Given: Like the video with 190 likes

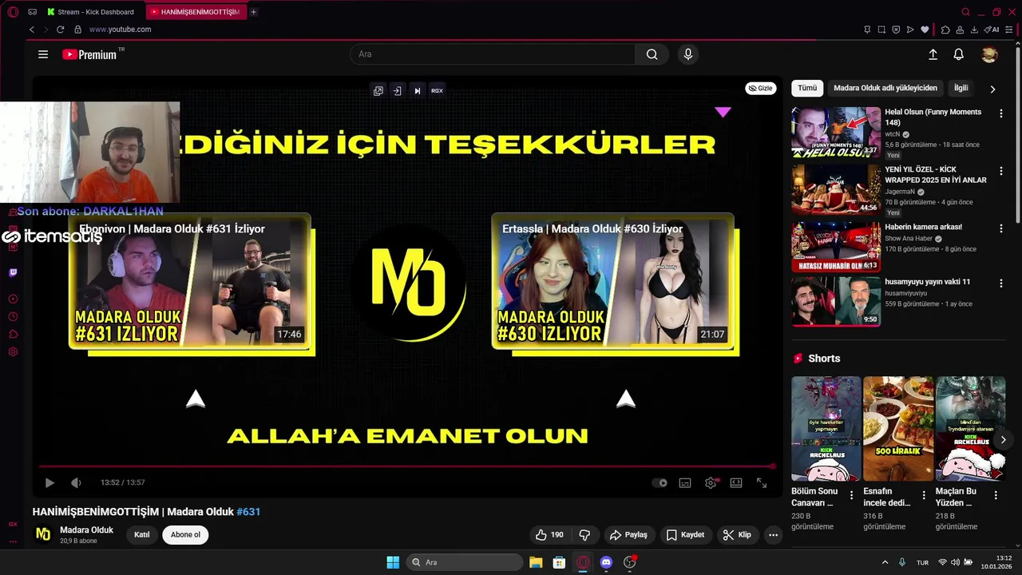Looking at the screenshot, I should click(550, 535).
